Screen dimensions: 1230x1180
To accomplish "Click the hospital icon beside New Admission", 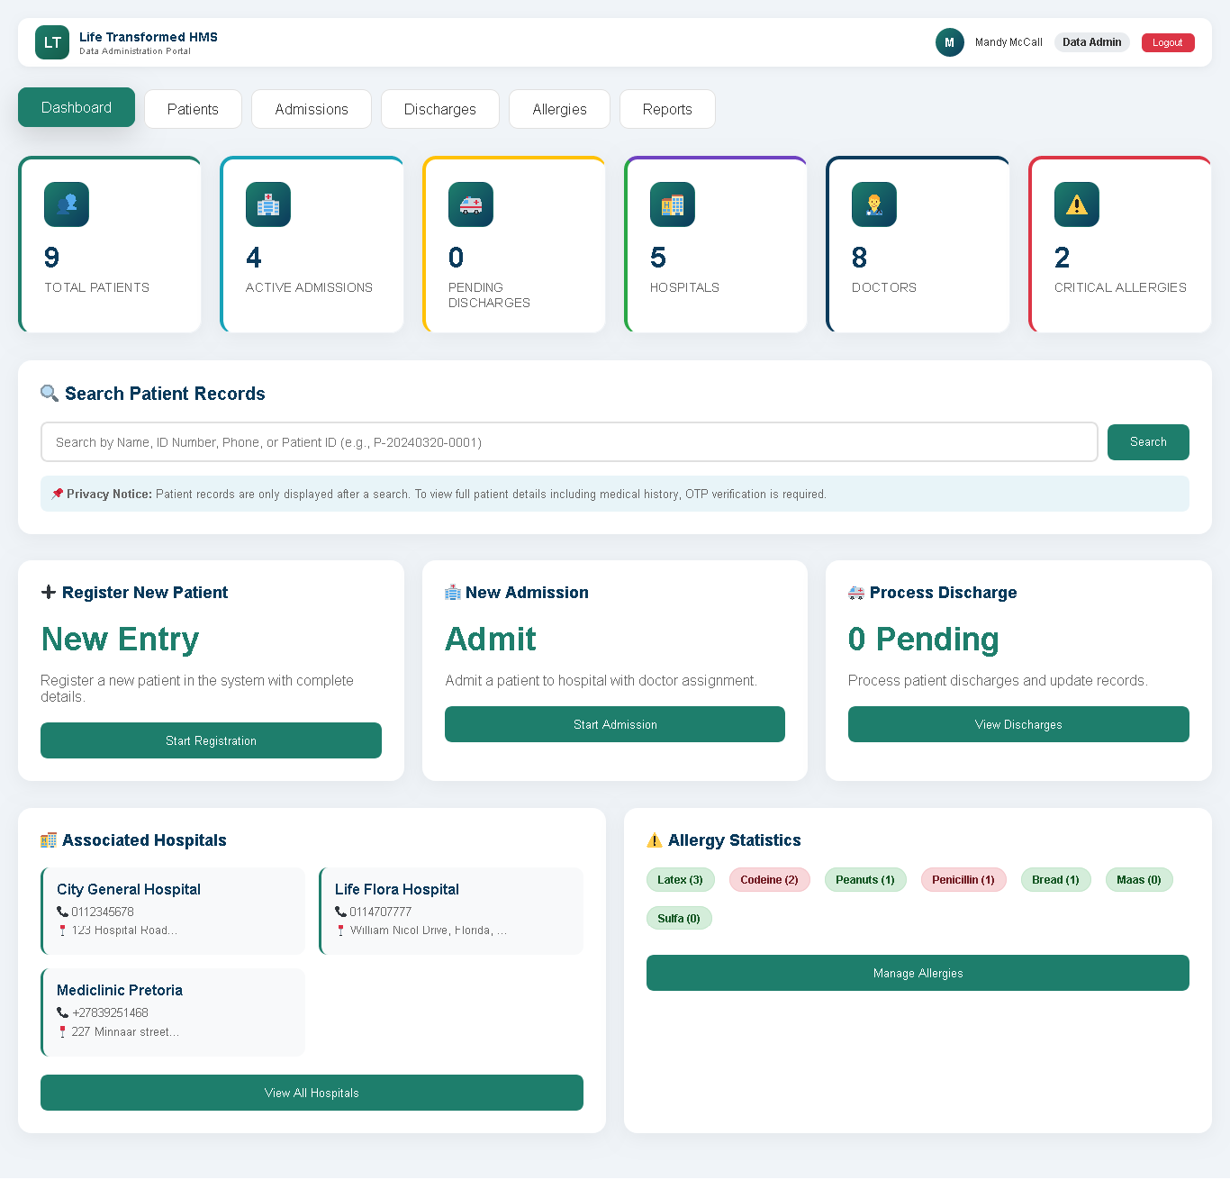I will pyautogui.click(x=453, y=592).
